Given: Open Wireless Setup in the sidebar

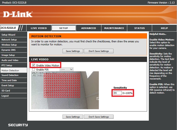Looking at the screenshot, I should (9, 45).
